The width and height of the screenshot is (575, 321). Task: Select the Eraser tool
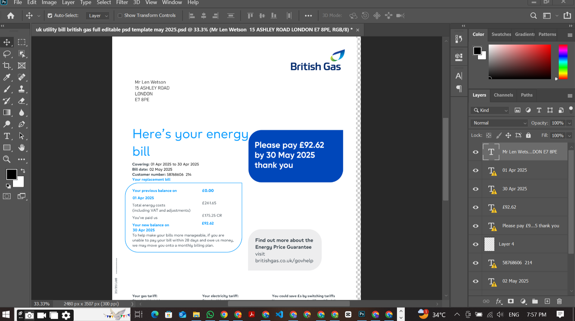point(22,101)
